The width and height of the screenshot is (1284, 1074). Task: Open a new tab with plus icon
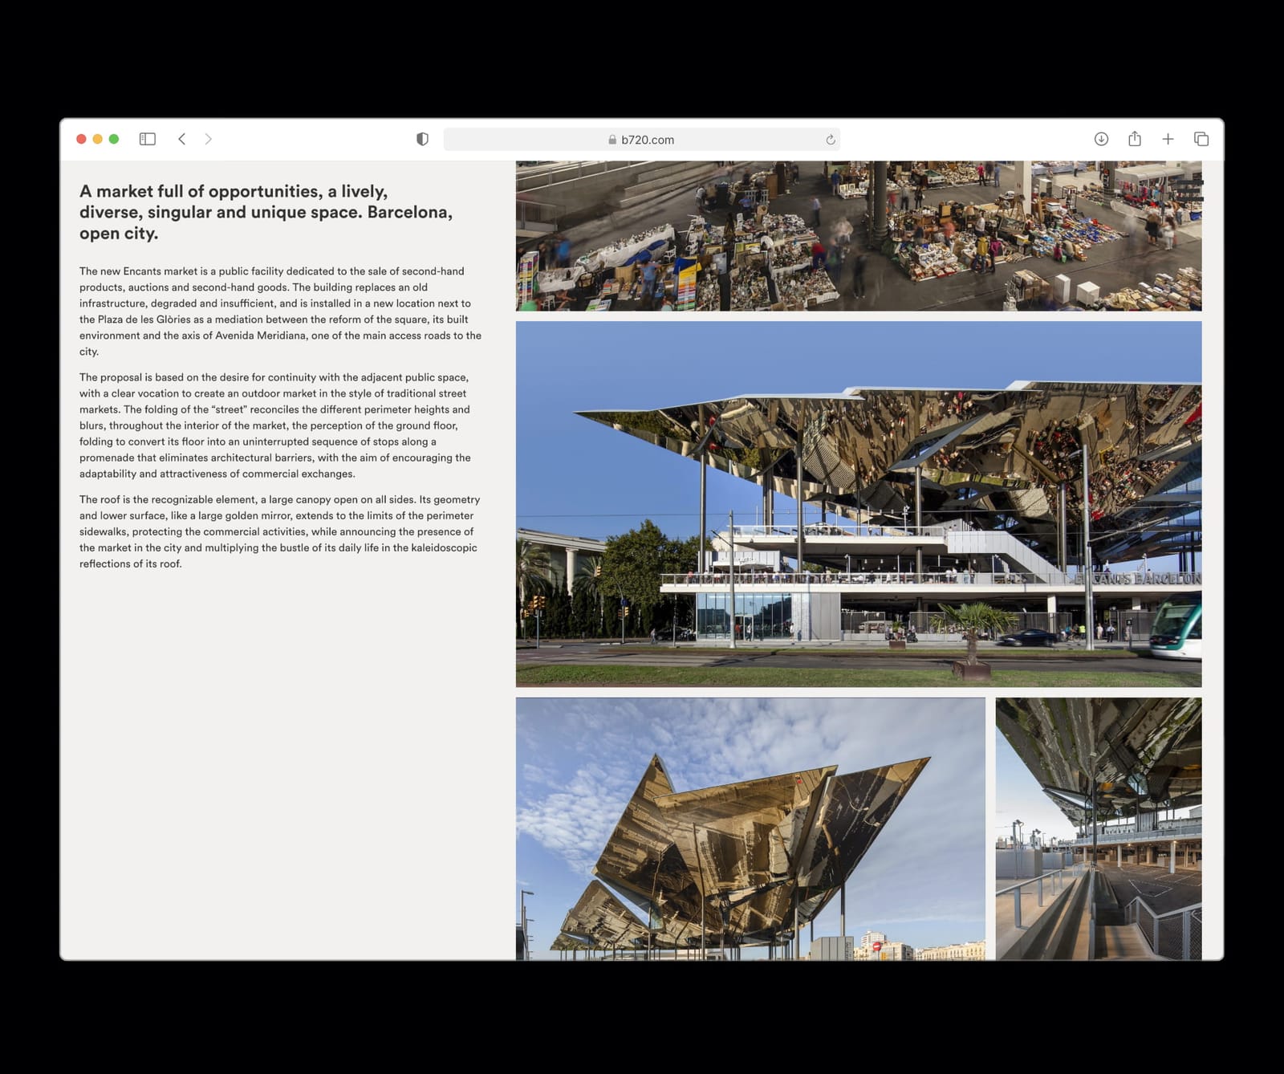click(1168, 139)
